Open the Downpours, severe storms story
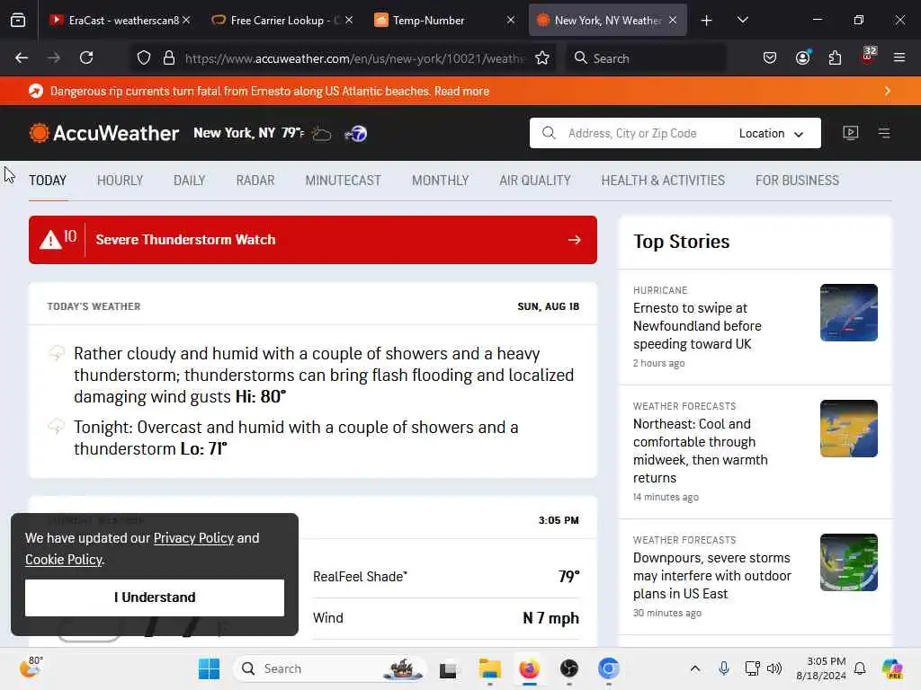Viewport: 921px width, 690px height. [712, 576]
